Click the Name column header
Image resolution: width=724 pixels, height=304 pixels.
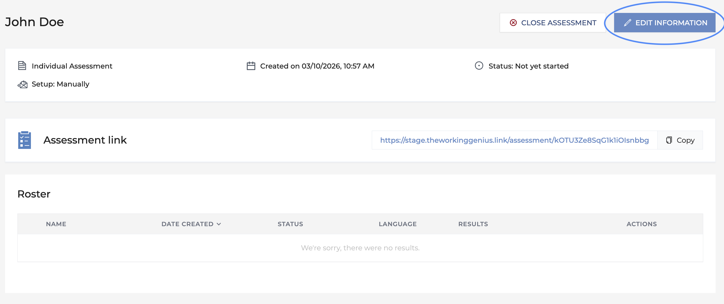coord(56,224)
